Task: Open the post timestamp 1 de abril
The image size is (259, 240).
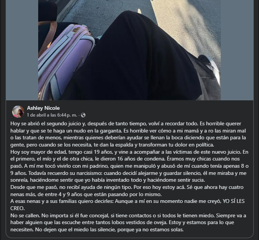Action: (x=52, y=115)
